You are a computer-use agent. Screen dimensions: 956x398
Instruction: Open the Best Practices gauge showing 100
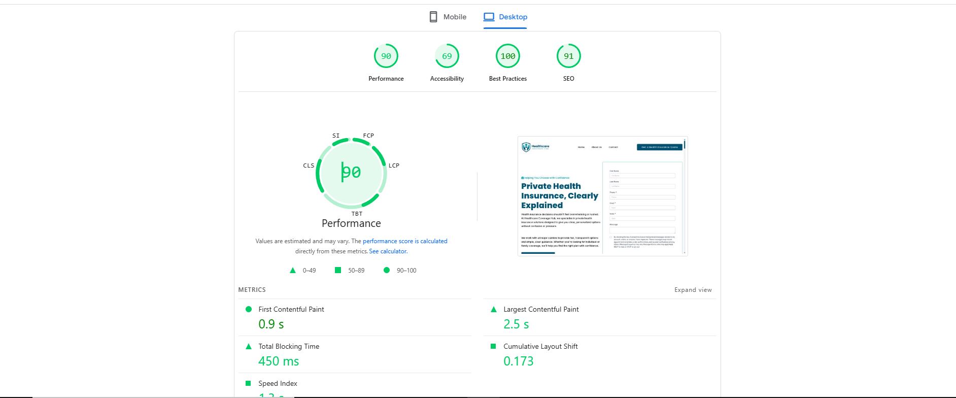508,56
